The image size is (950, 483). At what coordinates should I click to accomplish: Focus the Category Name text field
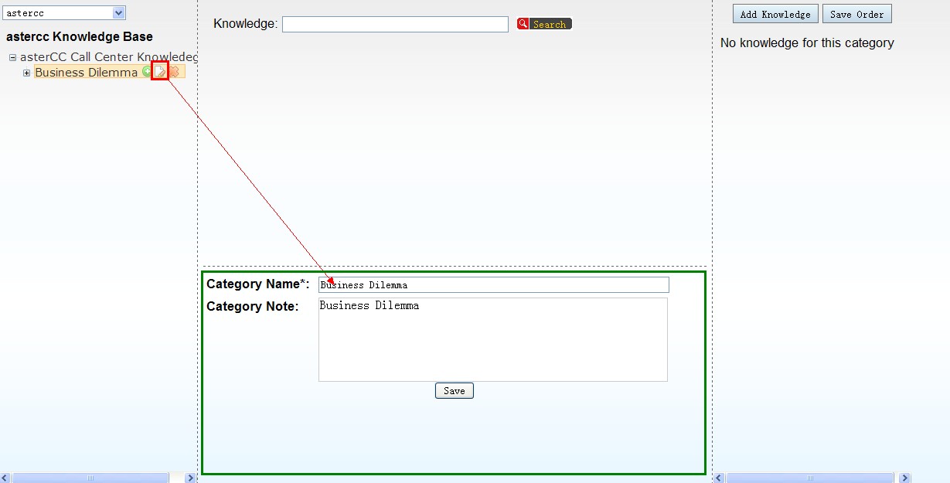493,285
